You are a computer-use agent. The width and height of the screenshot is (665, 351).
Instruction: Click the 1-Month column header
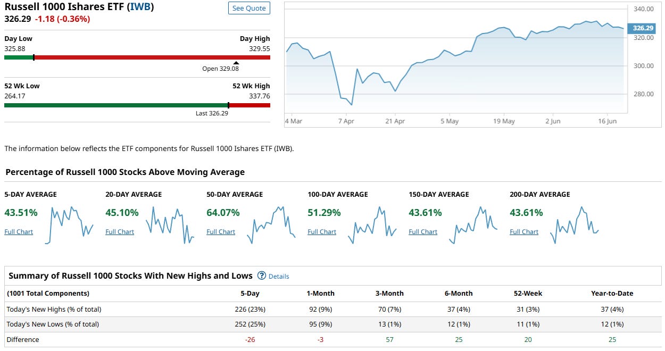(x=320, y=294)
